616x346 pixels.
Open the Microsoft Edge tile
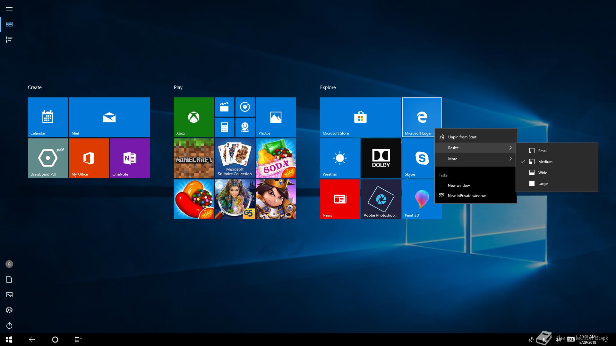pos(422,117)
